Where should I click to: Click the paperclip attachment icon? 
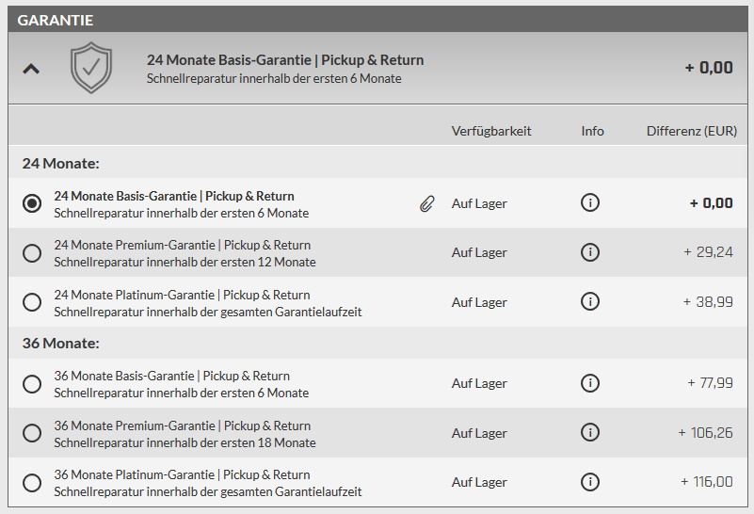coord(427,203)
